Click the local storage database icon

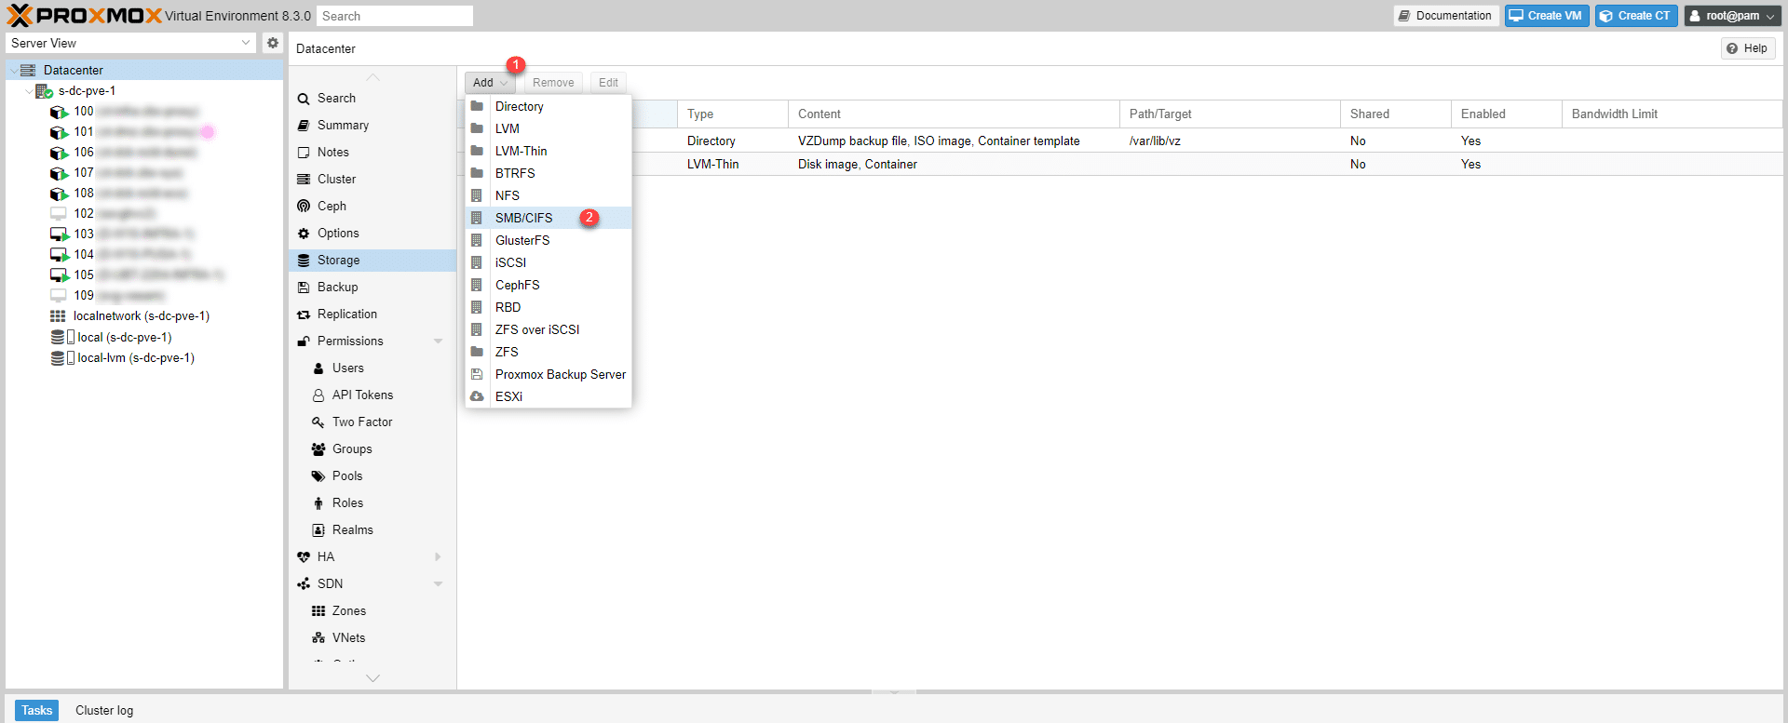point(58,337)
